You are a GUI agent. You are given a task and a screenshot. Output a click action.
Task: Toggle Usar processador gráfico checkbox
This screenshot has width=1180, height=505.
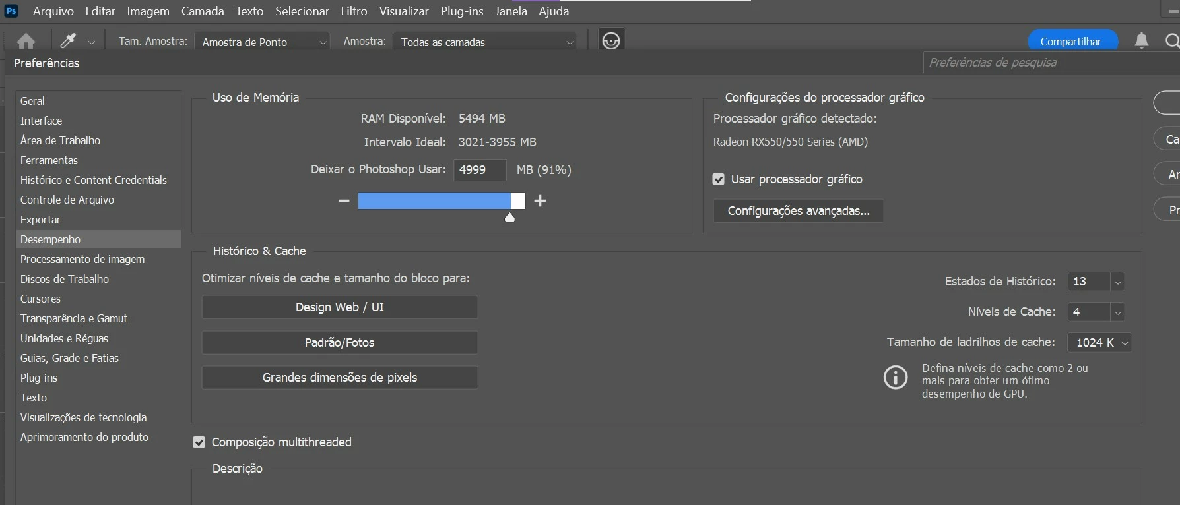[719, 179]
